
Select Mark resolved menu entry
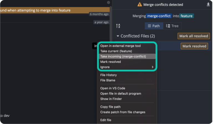point(110,62)
